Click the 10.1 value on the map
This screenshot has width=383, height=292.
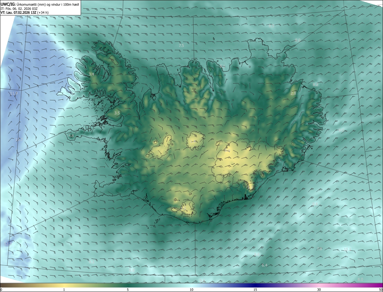point(347,249)
